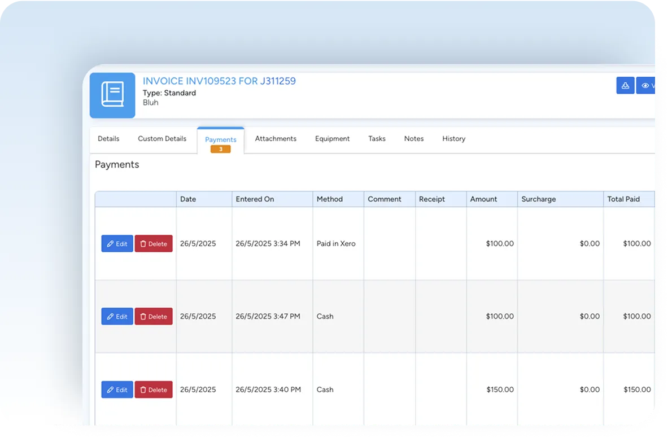The width and height of the screenshot is (672, 442).
Task: Switch to the Attachments tab
Action: (x=276, y=139)
